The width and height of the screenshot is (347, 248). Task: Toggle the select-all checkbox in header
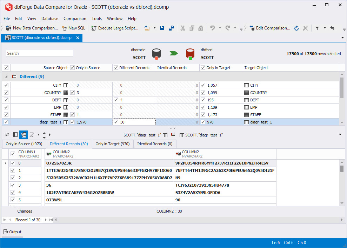(x=6, y=68)
